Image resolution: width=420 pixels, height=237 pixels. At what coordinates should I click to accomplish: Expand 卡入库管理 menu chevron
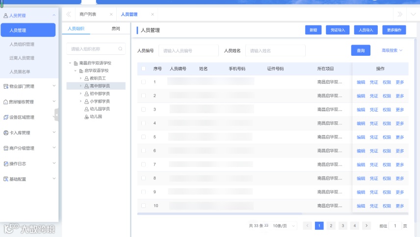click(54, 132)
